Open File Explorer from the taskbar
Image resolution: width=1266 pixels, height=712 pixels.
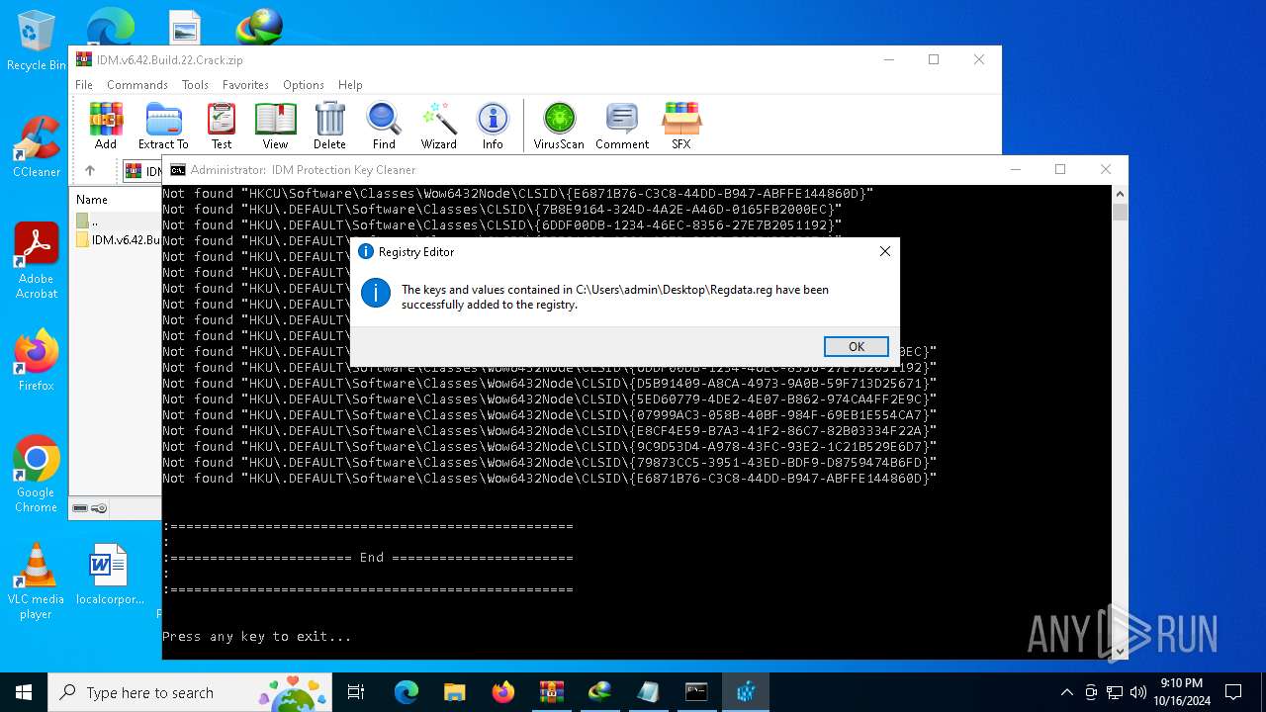[454, 692]
